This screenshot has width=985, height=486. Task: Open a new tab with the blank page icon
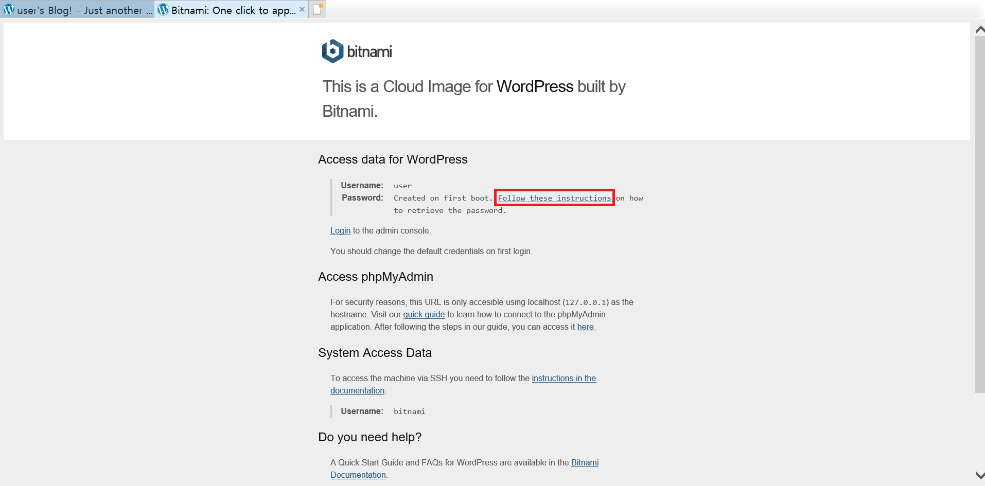(318, 9)
